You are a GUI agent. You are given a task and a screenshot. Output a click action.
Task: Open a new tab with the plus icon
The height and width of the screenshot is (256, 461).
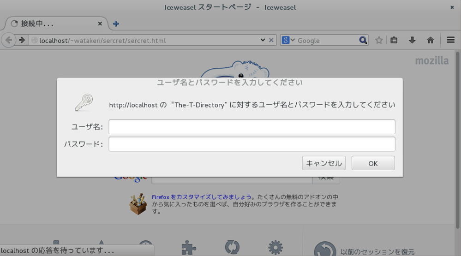(x=116, y=24)
